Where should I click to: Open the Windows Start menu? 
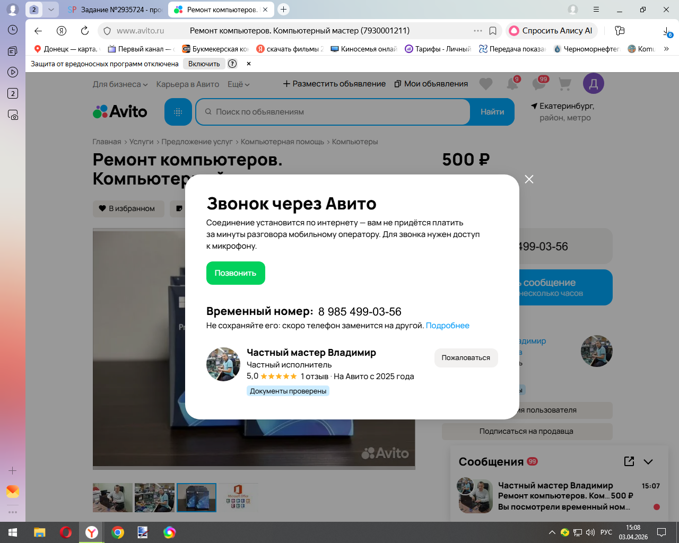tap(13, 532)
